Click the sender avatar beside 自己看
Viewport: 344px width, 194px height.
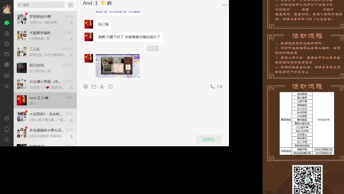coord(89,24)
